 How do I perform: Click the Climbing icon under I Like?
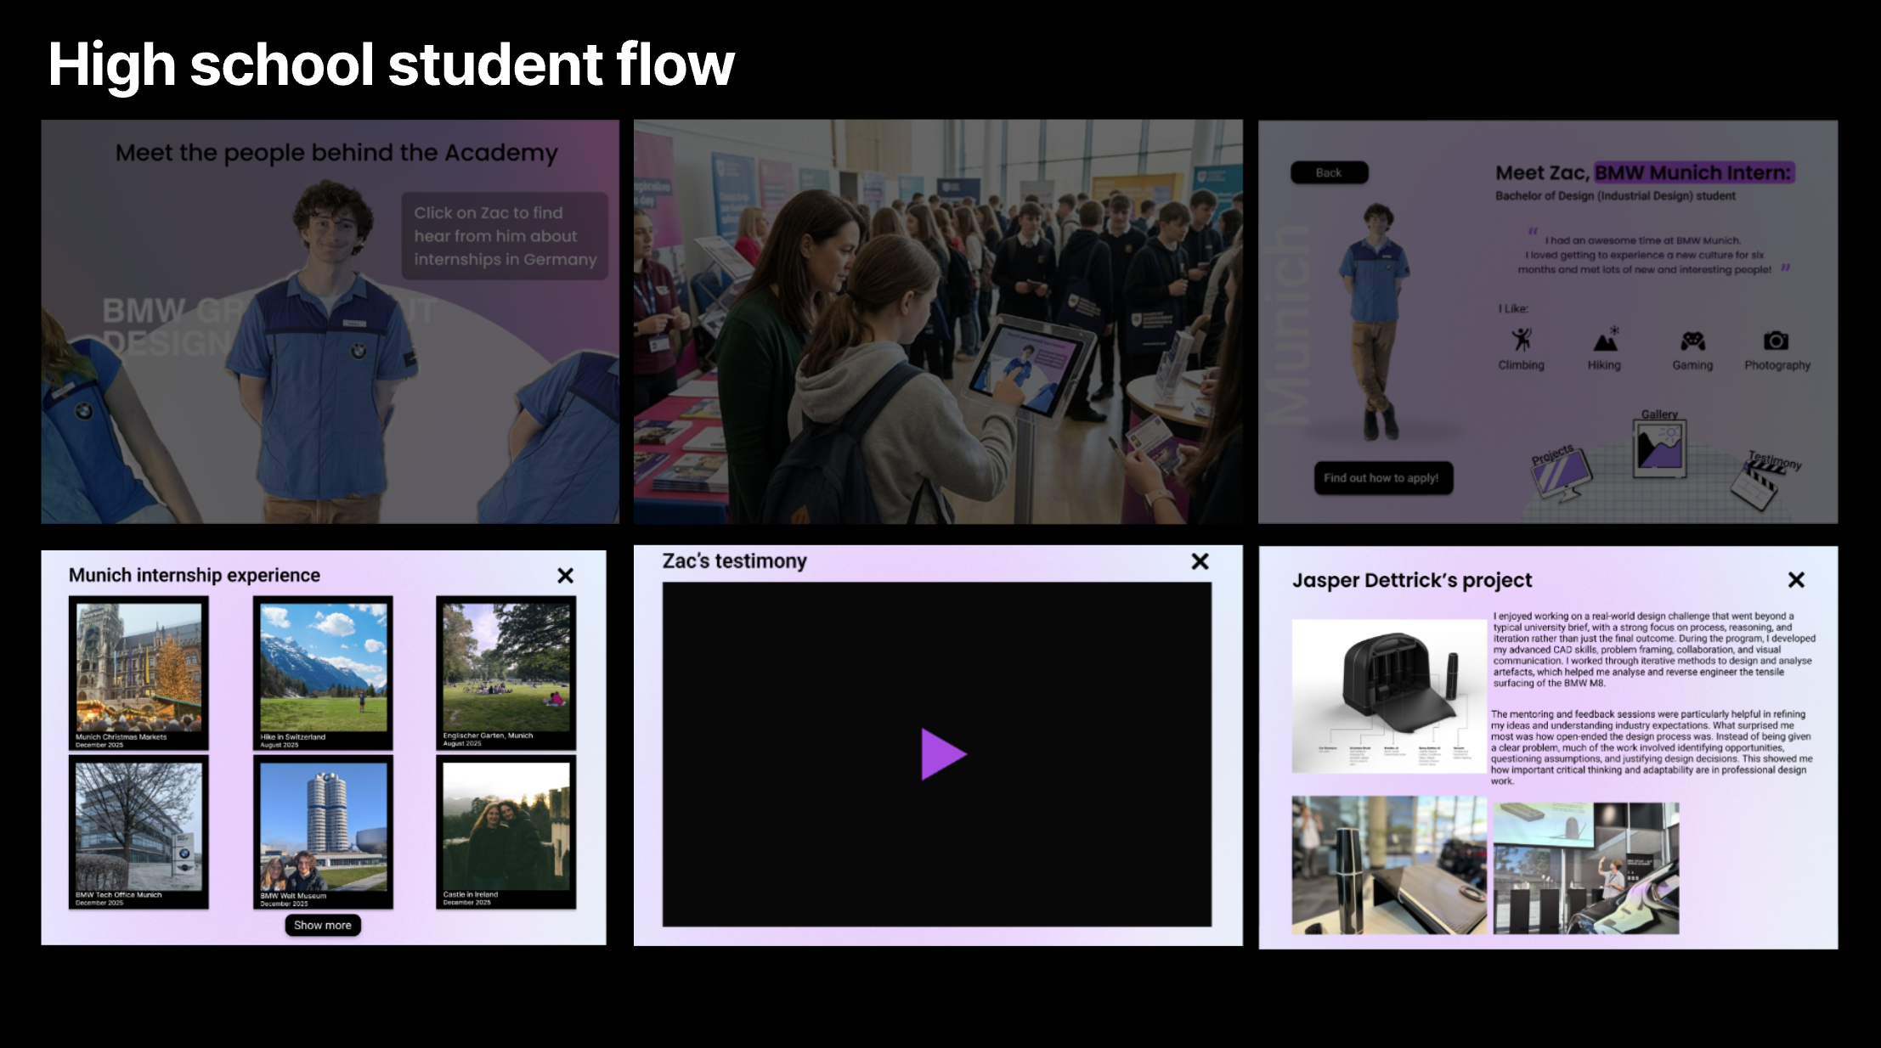(1522, 340)
